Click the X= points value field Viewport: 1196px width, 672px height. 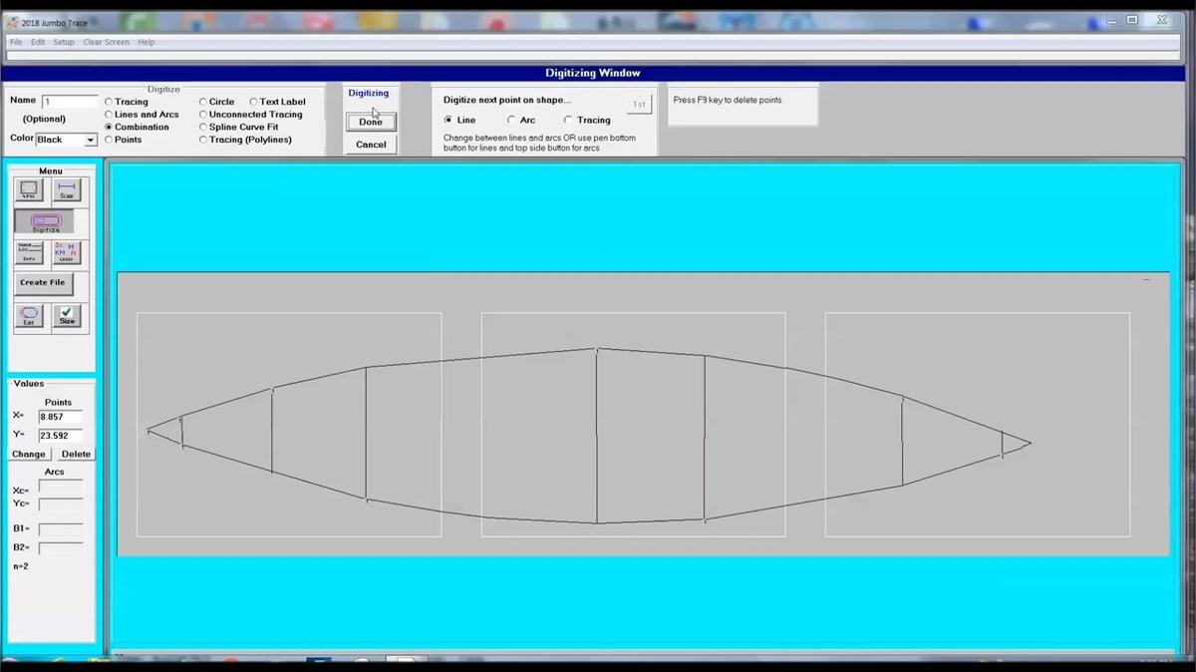click(x=60, y=417)
